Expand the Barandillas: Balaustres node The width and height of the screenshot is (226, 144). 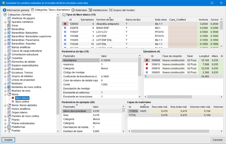click(x=5, y=33)
